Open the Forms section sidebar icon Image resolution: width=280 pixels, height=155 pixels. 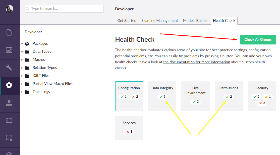coord(9,138)
